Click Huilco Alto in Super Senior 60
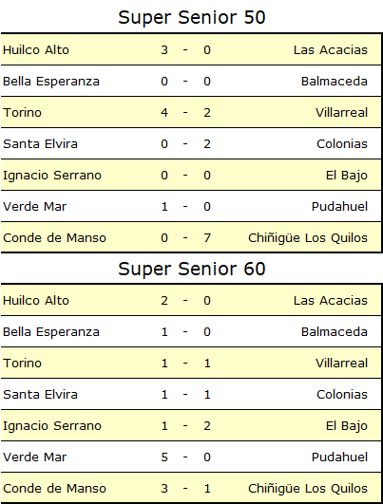This screenshot has width=383, height=504. [x=36, y=301]
